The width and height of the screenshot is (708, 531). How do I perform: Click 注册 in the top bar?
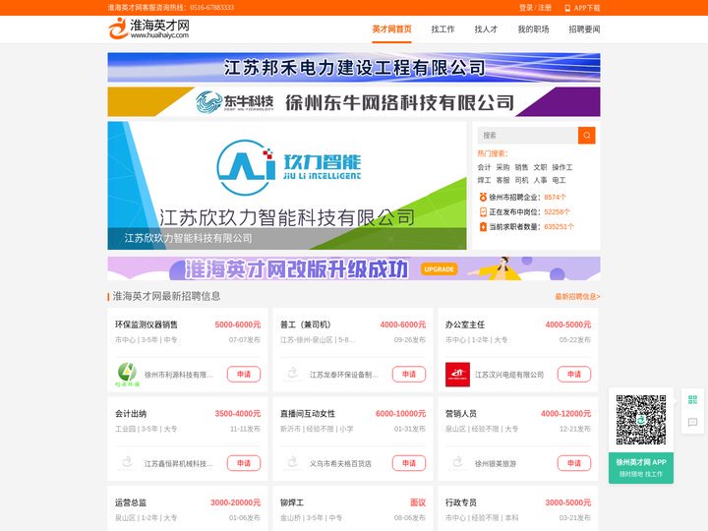coord(545,8)
